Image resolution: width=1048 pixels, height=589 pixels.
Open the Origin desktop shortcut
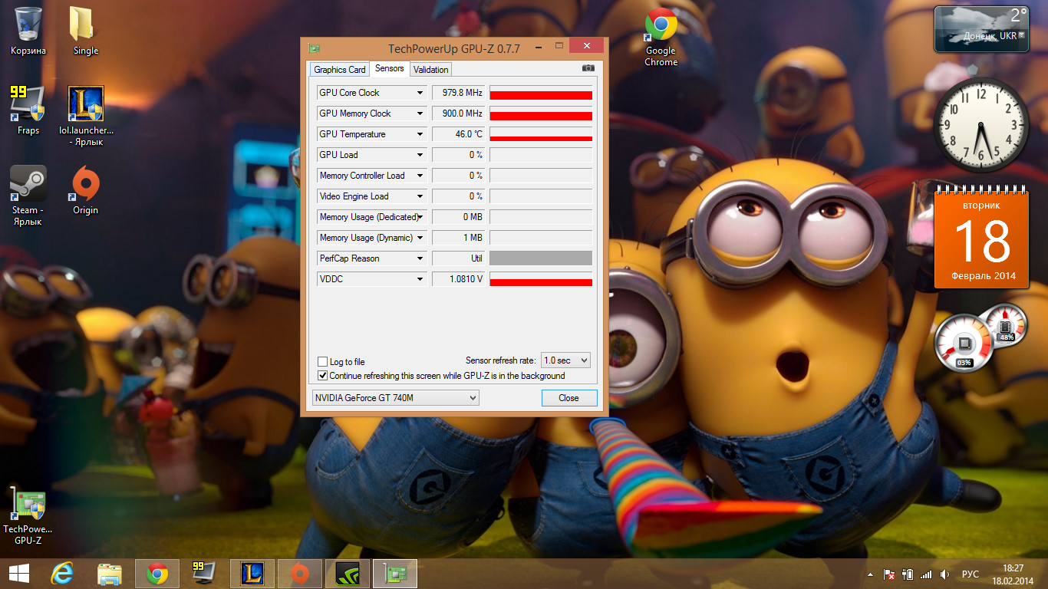pos(86,190)
